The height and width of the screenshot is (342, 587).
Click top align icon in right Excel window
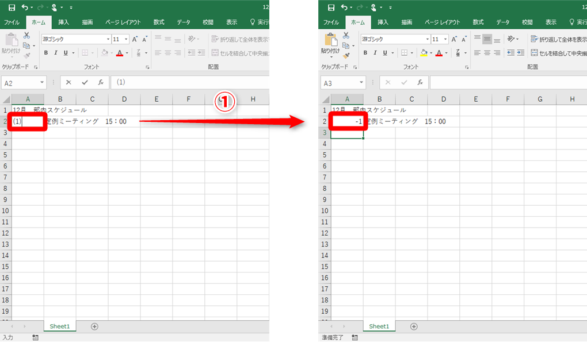click(x=477, y=39)
